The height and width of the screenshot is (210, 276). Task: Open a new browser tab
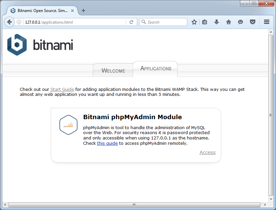[83, 11]
